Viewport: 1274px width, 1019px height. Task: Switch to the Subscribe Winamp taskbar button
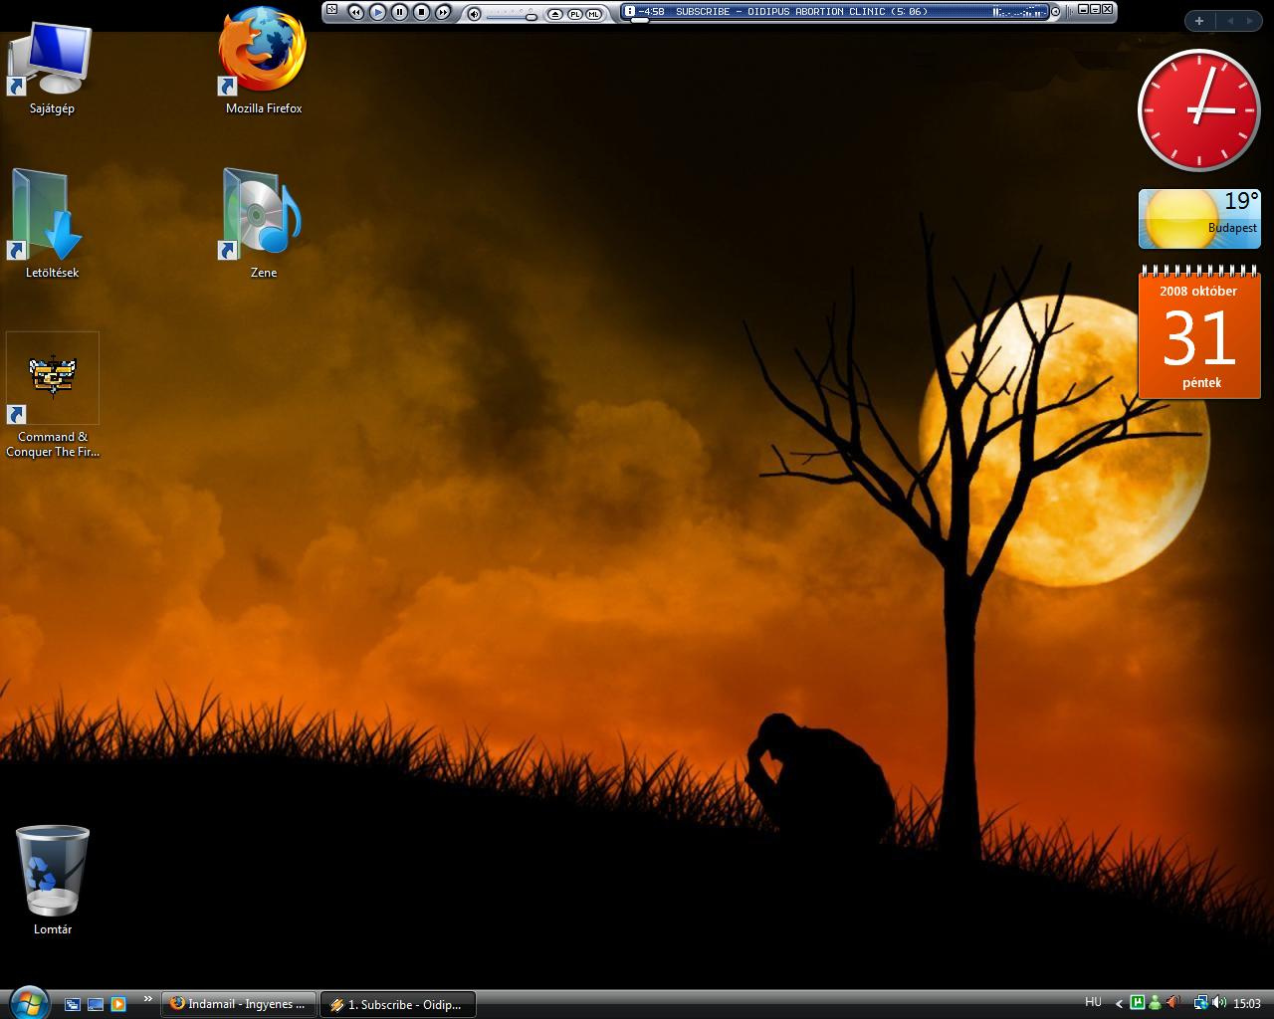[397, 1004]
